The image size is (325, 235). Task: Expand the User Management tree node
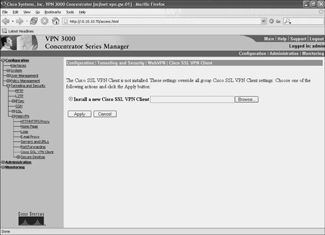click(x=8, y=76)
